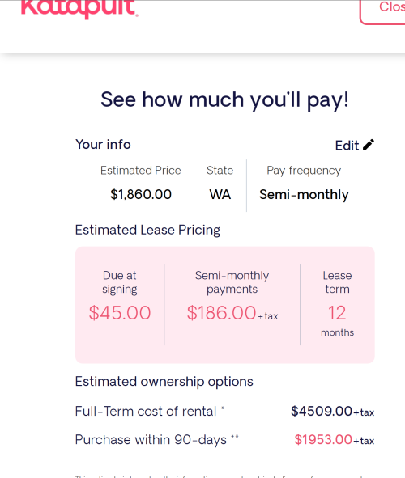Select the Estimated Price value $1,860.00
The height and width of the screenshot is (478, 405).
click(x=141, y=194)
